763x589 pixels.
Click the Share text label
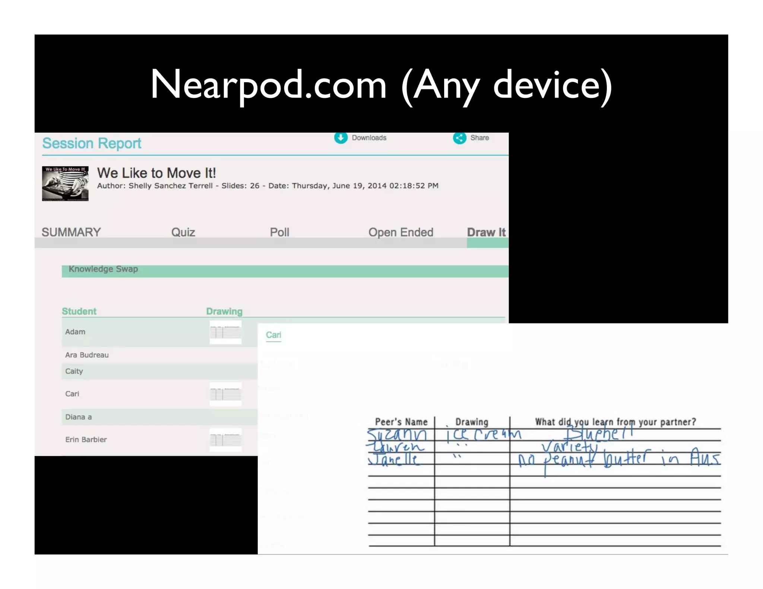(x=479, y=138)
